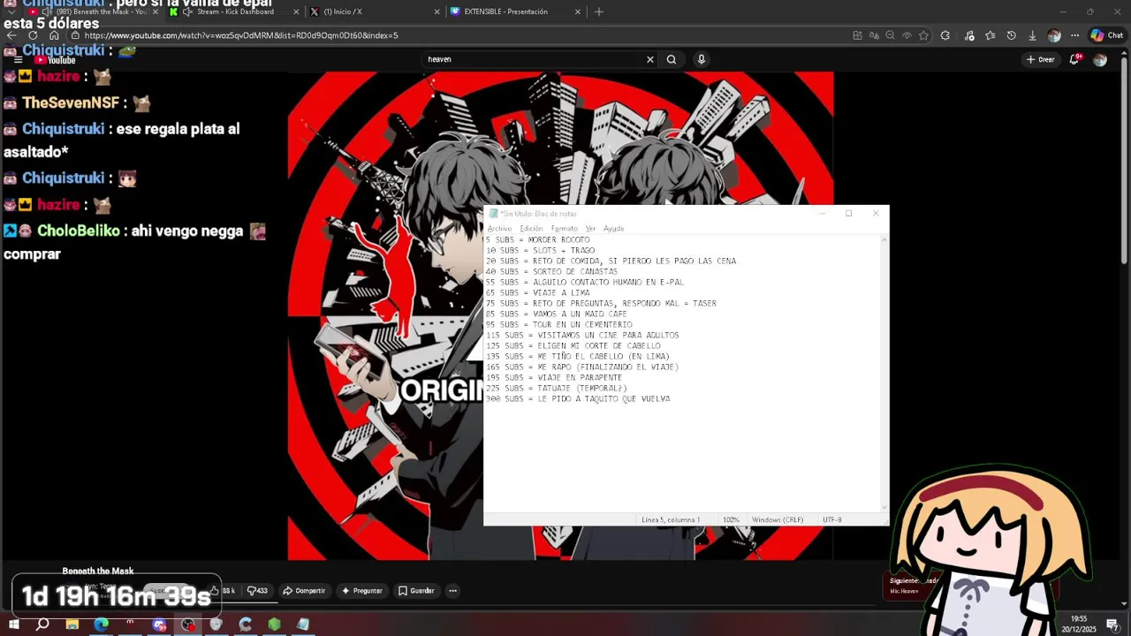Image resolution: width=1131 pixels, height=636 pixels.
Task: Open the Windows notification center
Action: point(1112,625)
